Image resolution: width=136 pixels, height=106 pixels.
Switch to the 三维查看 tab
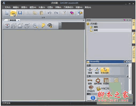[x=12, y=20]
